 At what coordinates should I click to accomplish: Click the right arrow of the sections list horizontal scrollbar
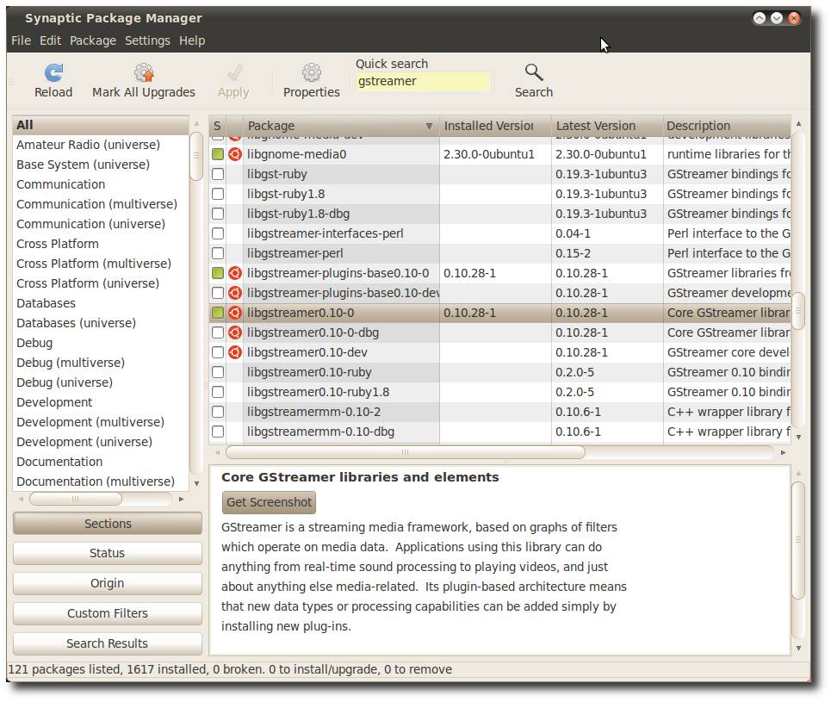(181, 499)
